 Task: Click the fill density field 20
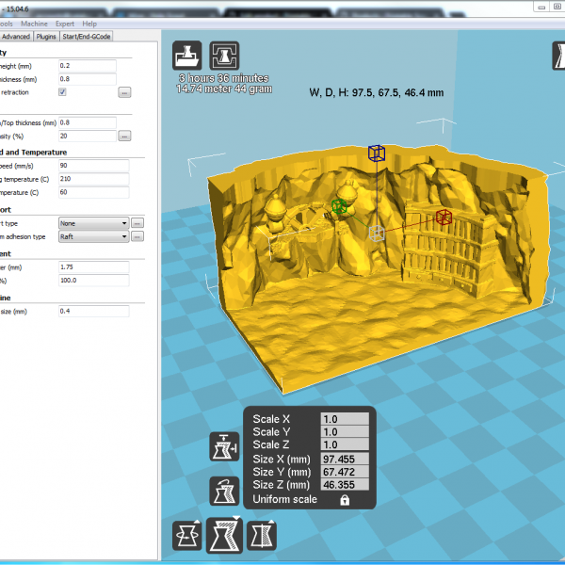pos(88,136)
